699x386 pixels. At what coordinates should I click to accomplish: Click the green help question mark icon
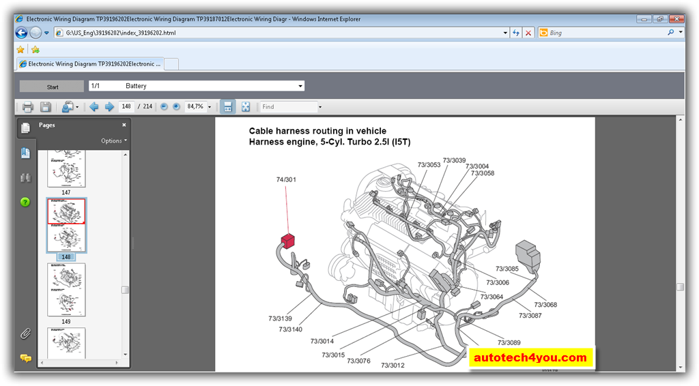(x=25, y=202)
